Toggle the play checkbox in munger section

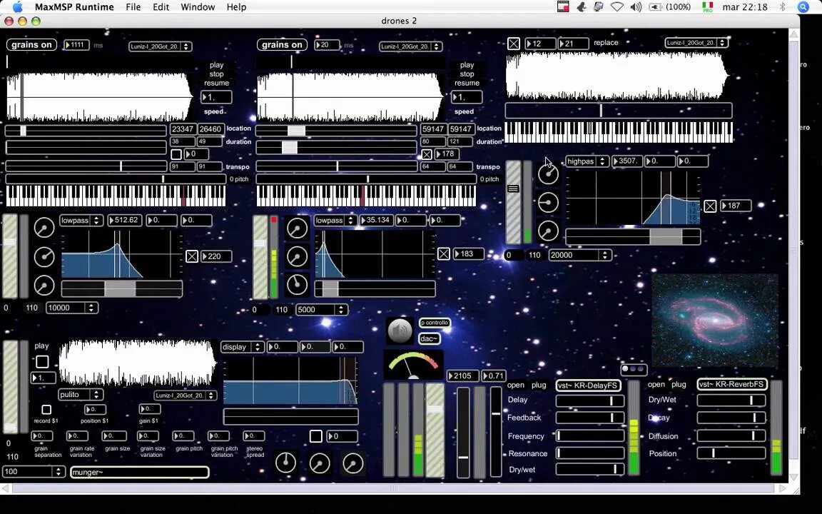coord(42,362)
